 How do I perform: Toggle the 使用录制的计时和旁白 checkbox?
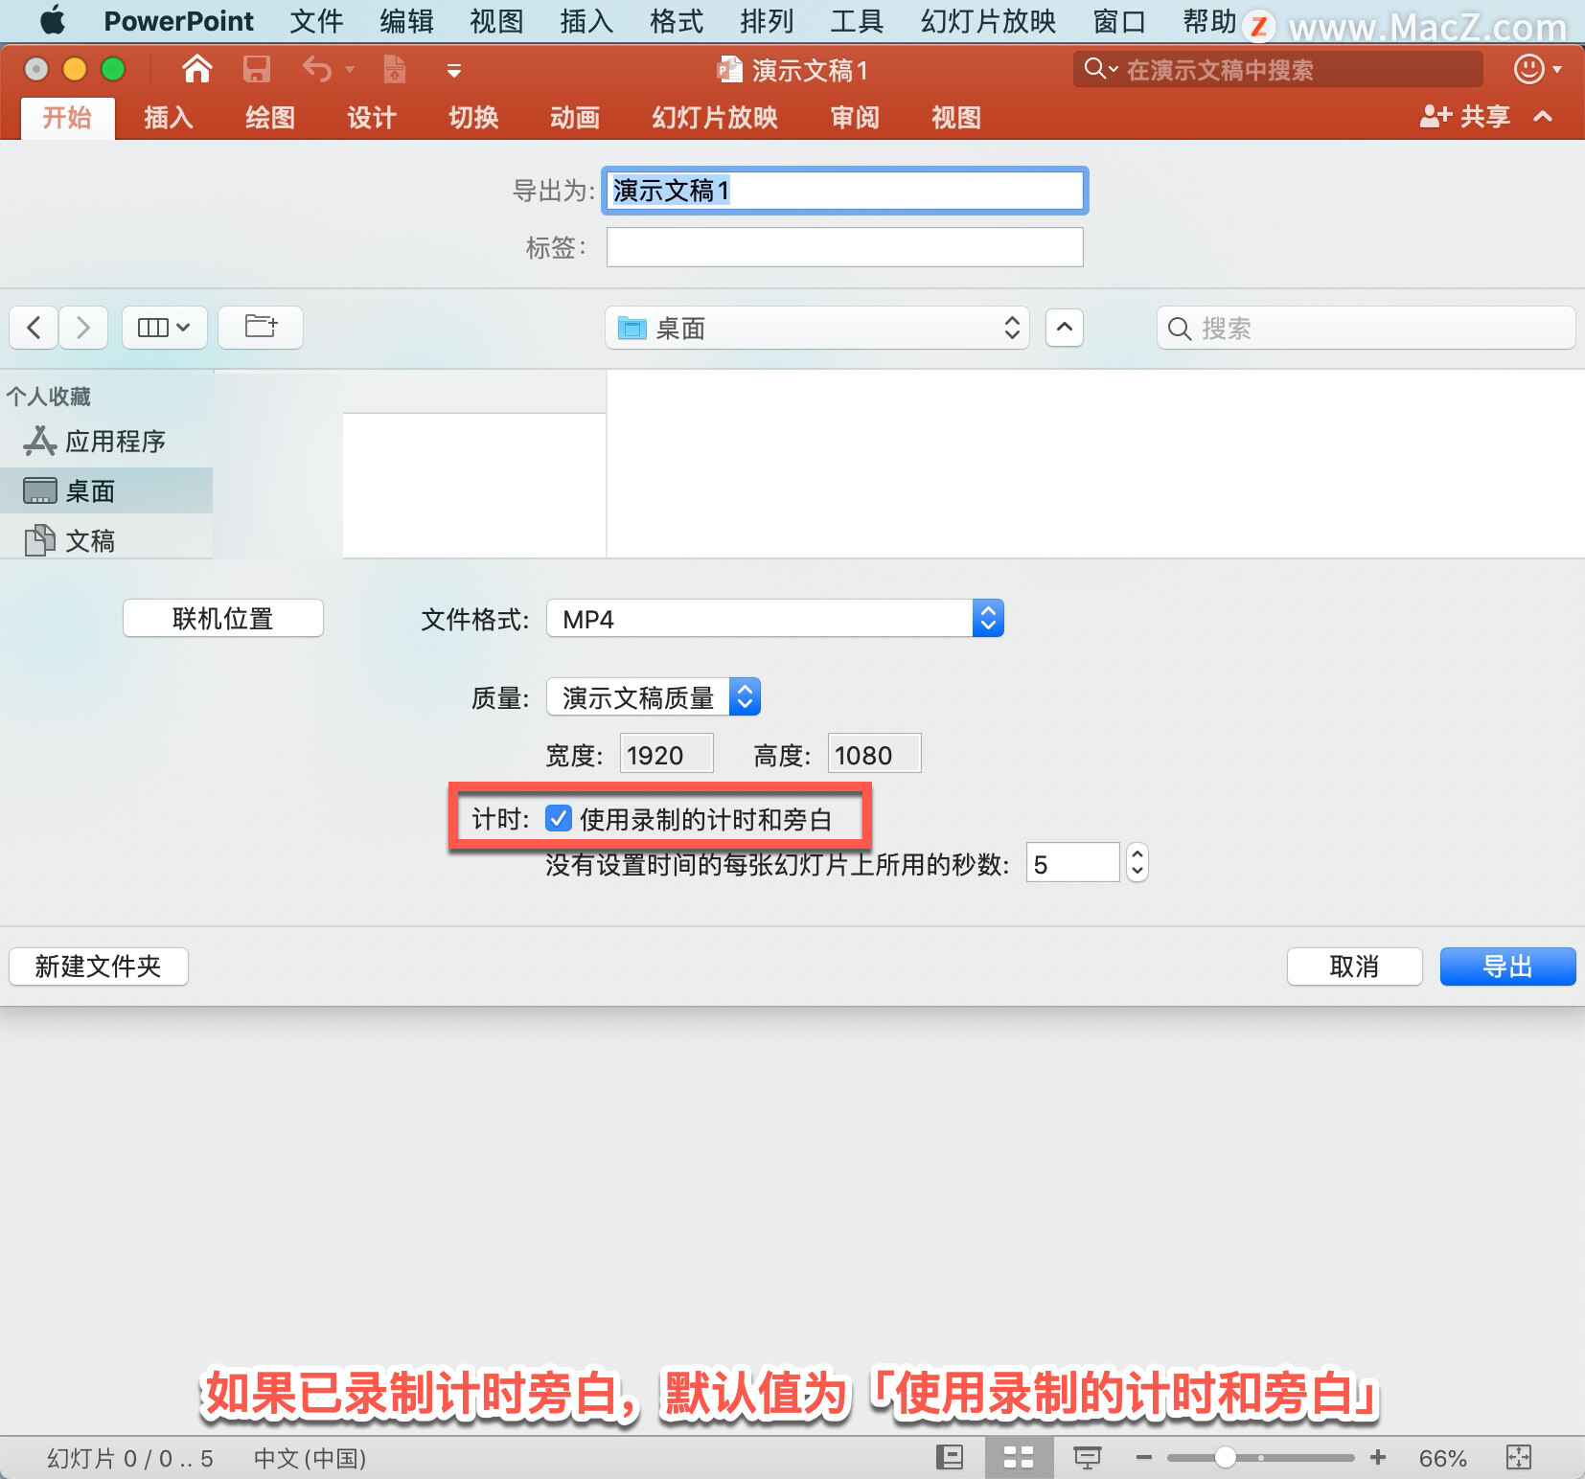coord(559,818)
